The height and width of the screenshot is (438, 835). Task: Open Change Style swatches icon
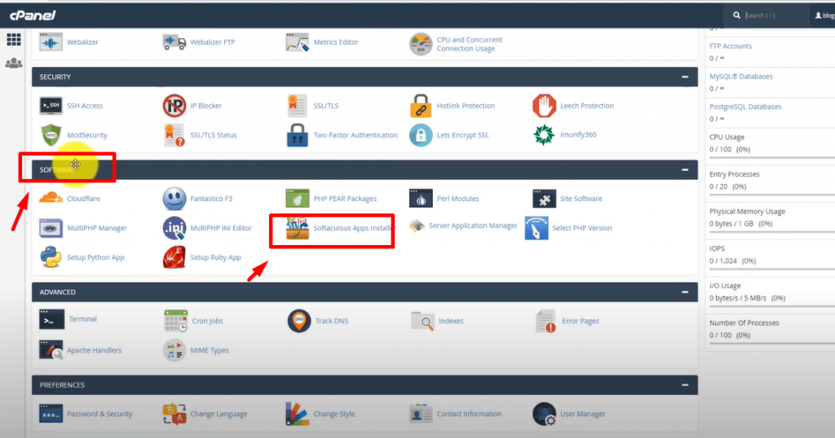click(297, 414)
